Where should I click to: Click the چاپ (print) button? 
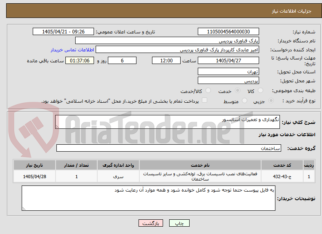coord(179,223)
